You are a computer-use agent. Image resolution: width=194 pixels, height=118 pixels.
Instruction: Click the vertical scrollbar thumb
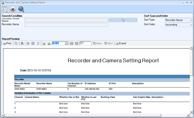coord(191,63)
